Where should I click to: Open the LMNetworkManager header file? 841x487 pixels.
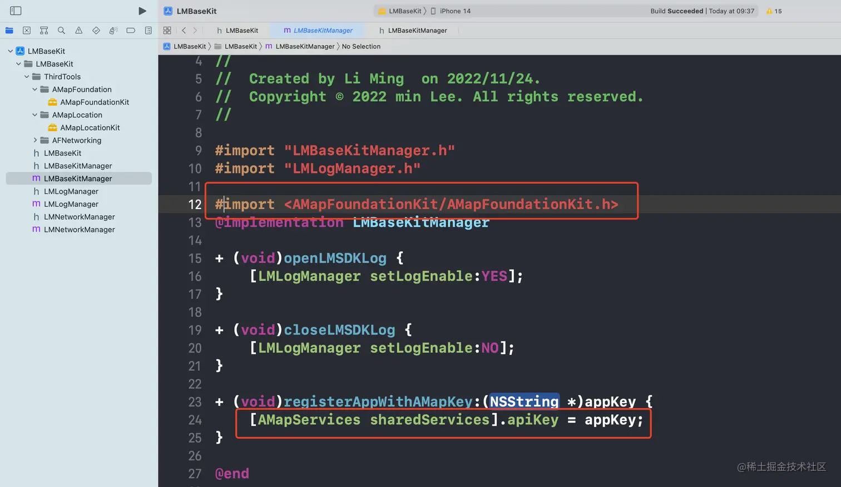click(x=78, y=217)
